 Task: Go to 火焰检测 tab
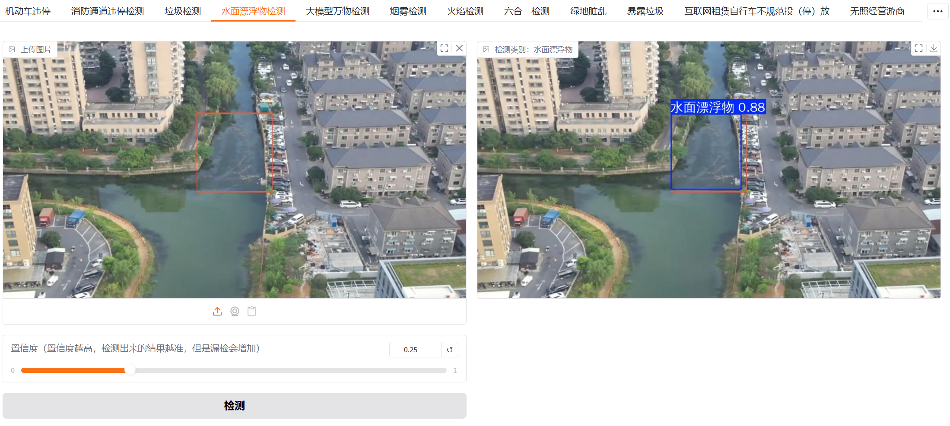click(465, 11)
